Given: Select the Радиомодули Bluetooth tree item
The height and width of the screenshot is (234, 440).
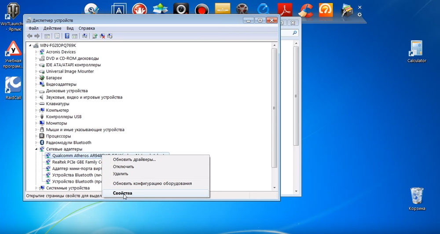Looking at the screenshot, I should coord(69,143).
